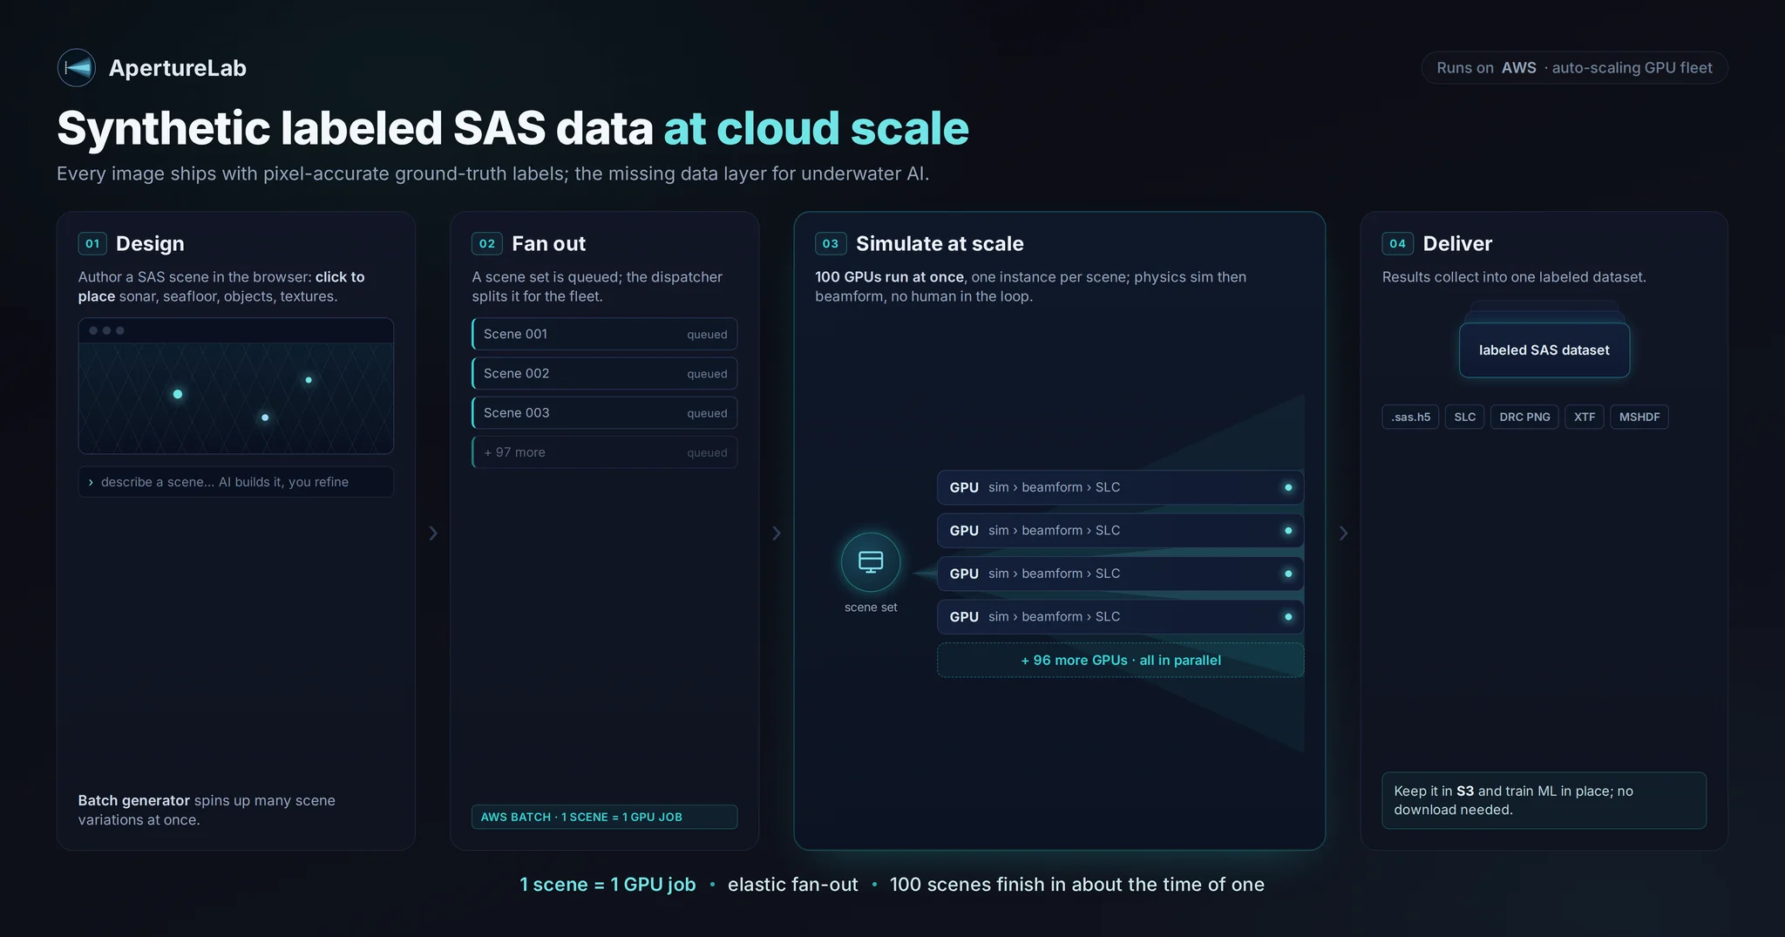Click the Runs on AWS auto-scaling GPU fleet pill
The width and height of the screenshot is (1785, 937).
pos(1574,68)
